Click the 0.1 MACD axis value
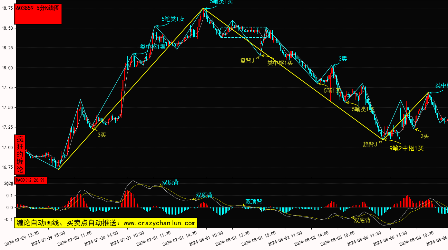Screen dimensions: 448x250 tap(9, 195)
